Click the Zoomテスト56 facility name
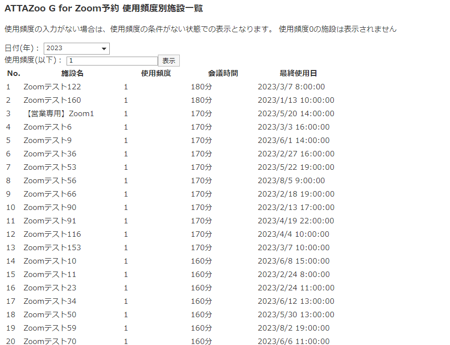 coord(50,181)
